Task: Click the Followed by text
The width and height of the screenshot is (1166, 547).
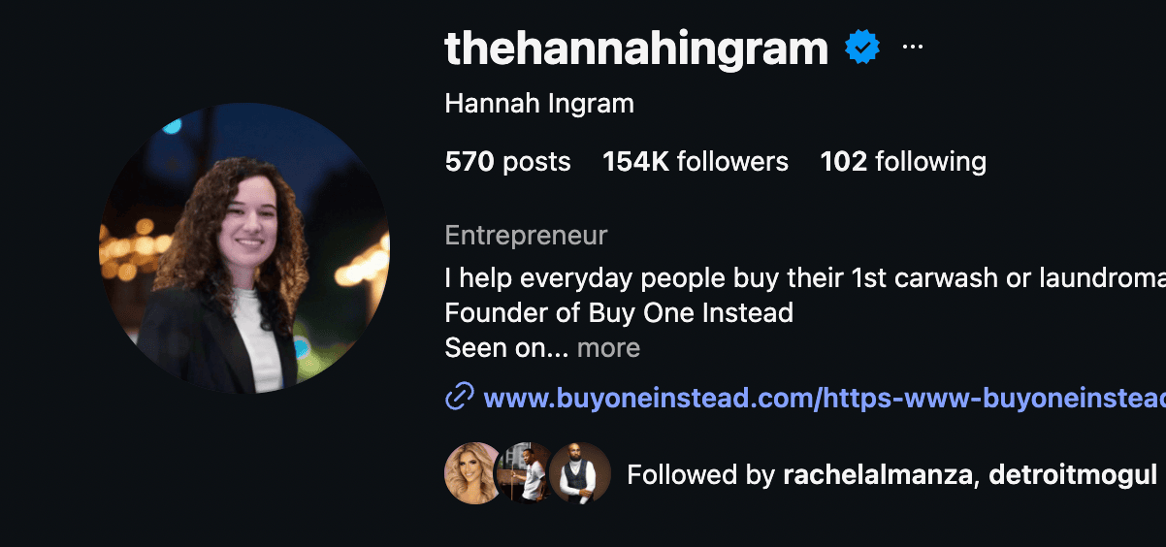Action: pyautogui.click(x=701, y=474)
